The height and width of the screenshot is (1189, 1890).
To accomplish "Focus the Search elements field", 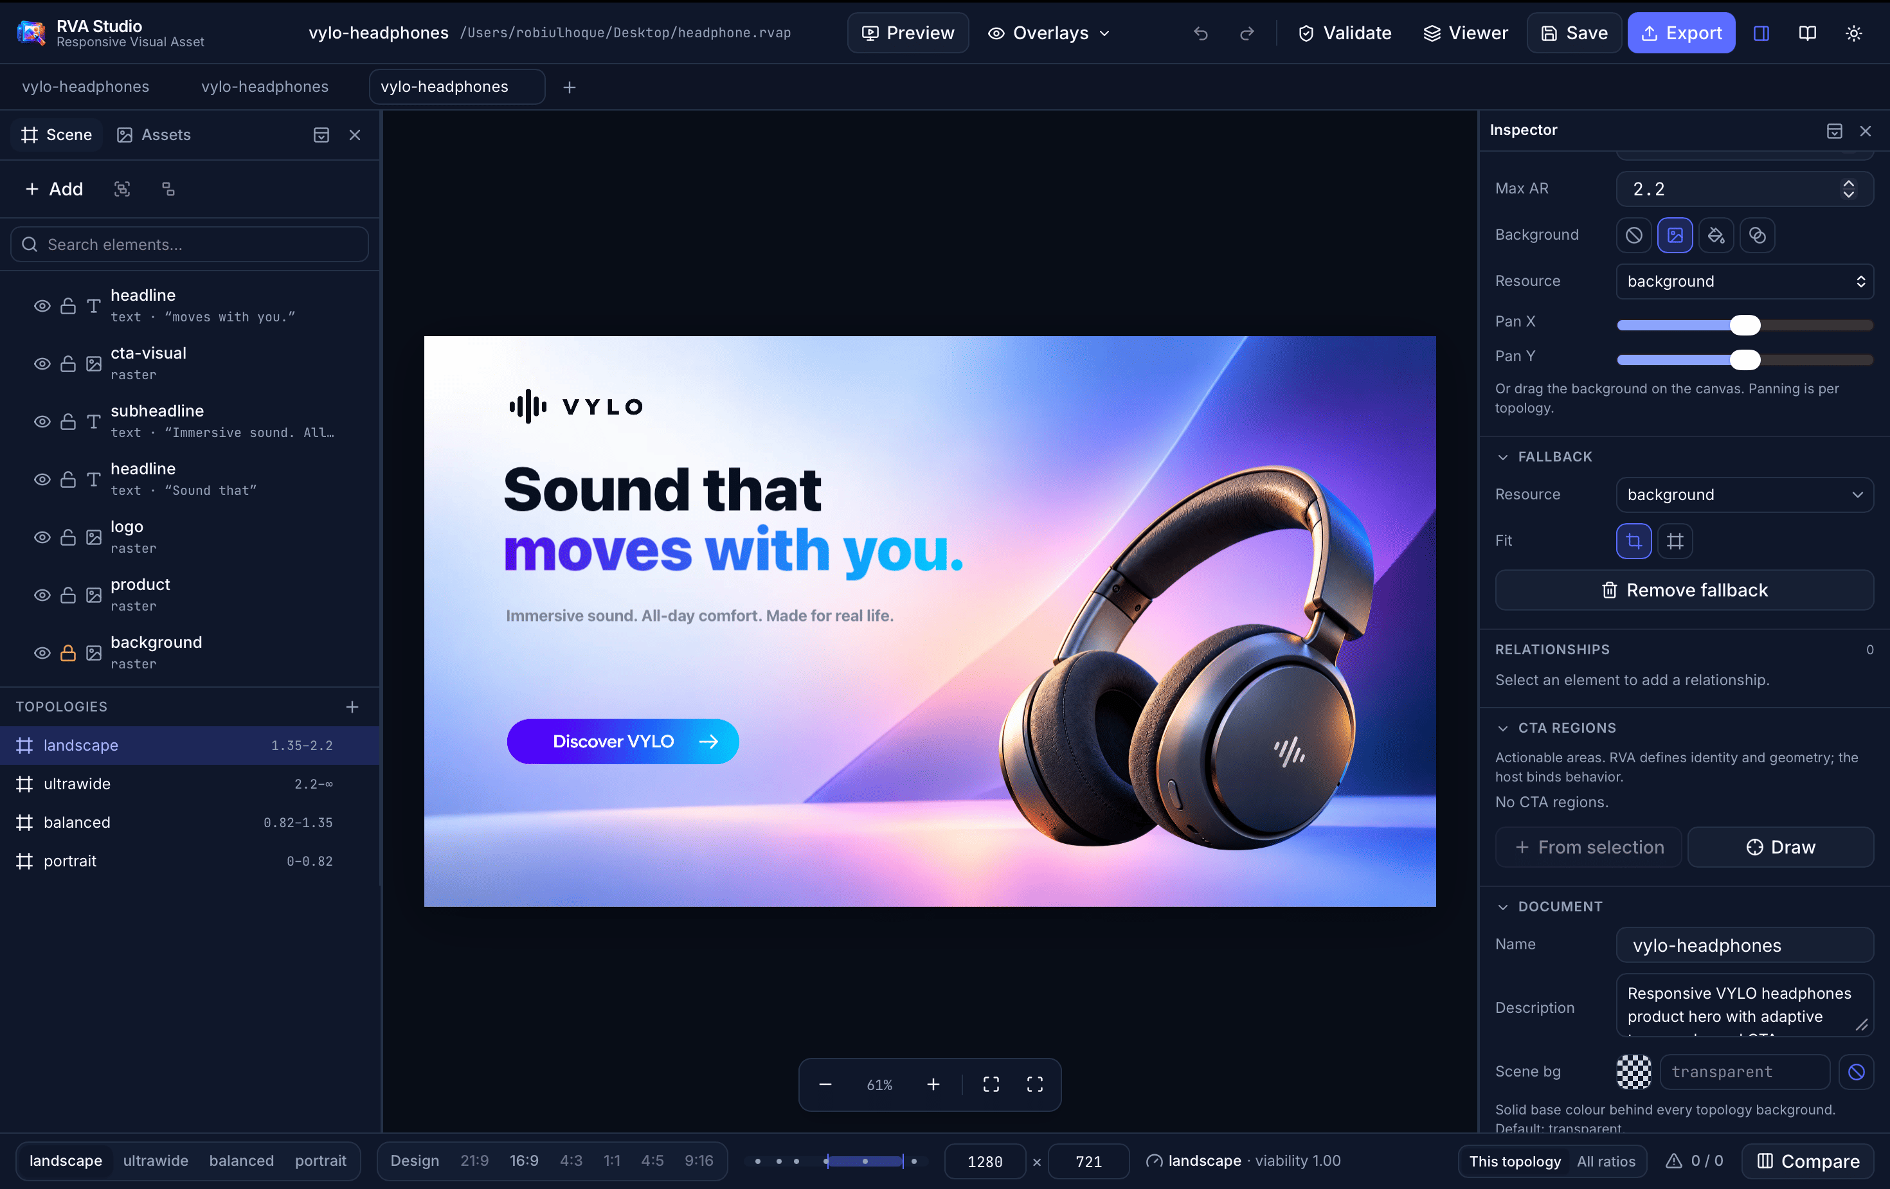I will [189, 245].
